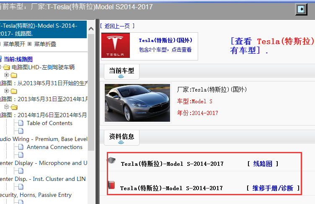
Task: Click 年份:2014-2017 red text
Action: 197,113
